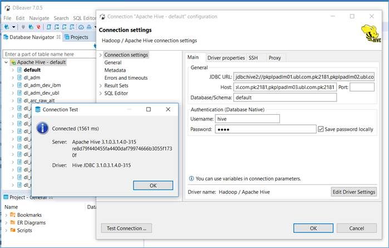Click the Name column header in Project panel
Viewport: 389px width, 248px height.
click(11, 207)
